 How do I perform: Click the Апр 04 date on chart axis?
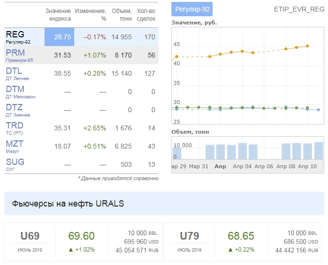click(241, 167)
